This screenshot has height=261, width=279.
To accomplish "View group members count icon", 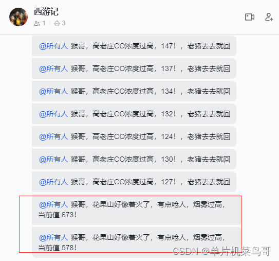I will [37, 23].
